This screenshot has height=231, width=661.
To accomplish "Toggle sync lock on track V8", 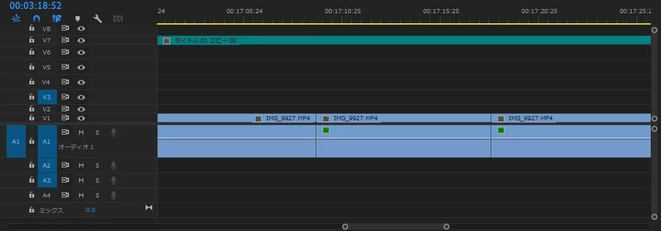I will [x=65, y=28].
